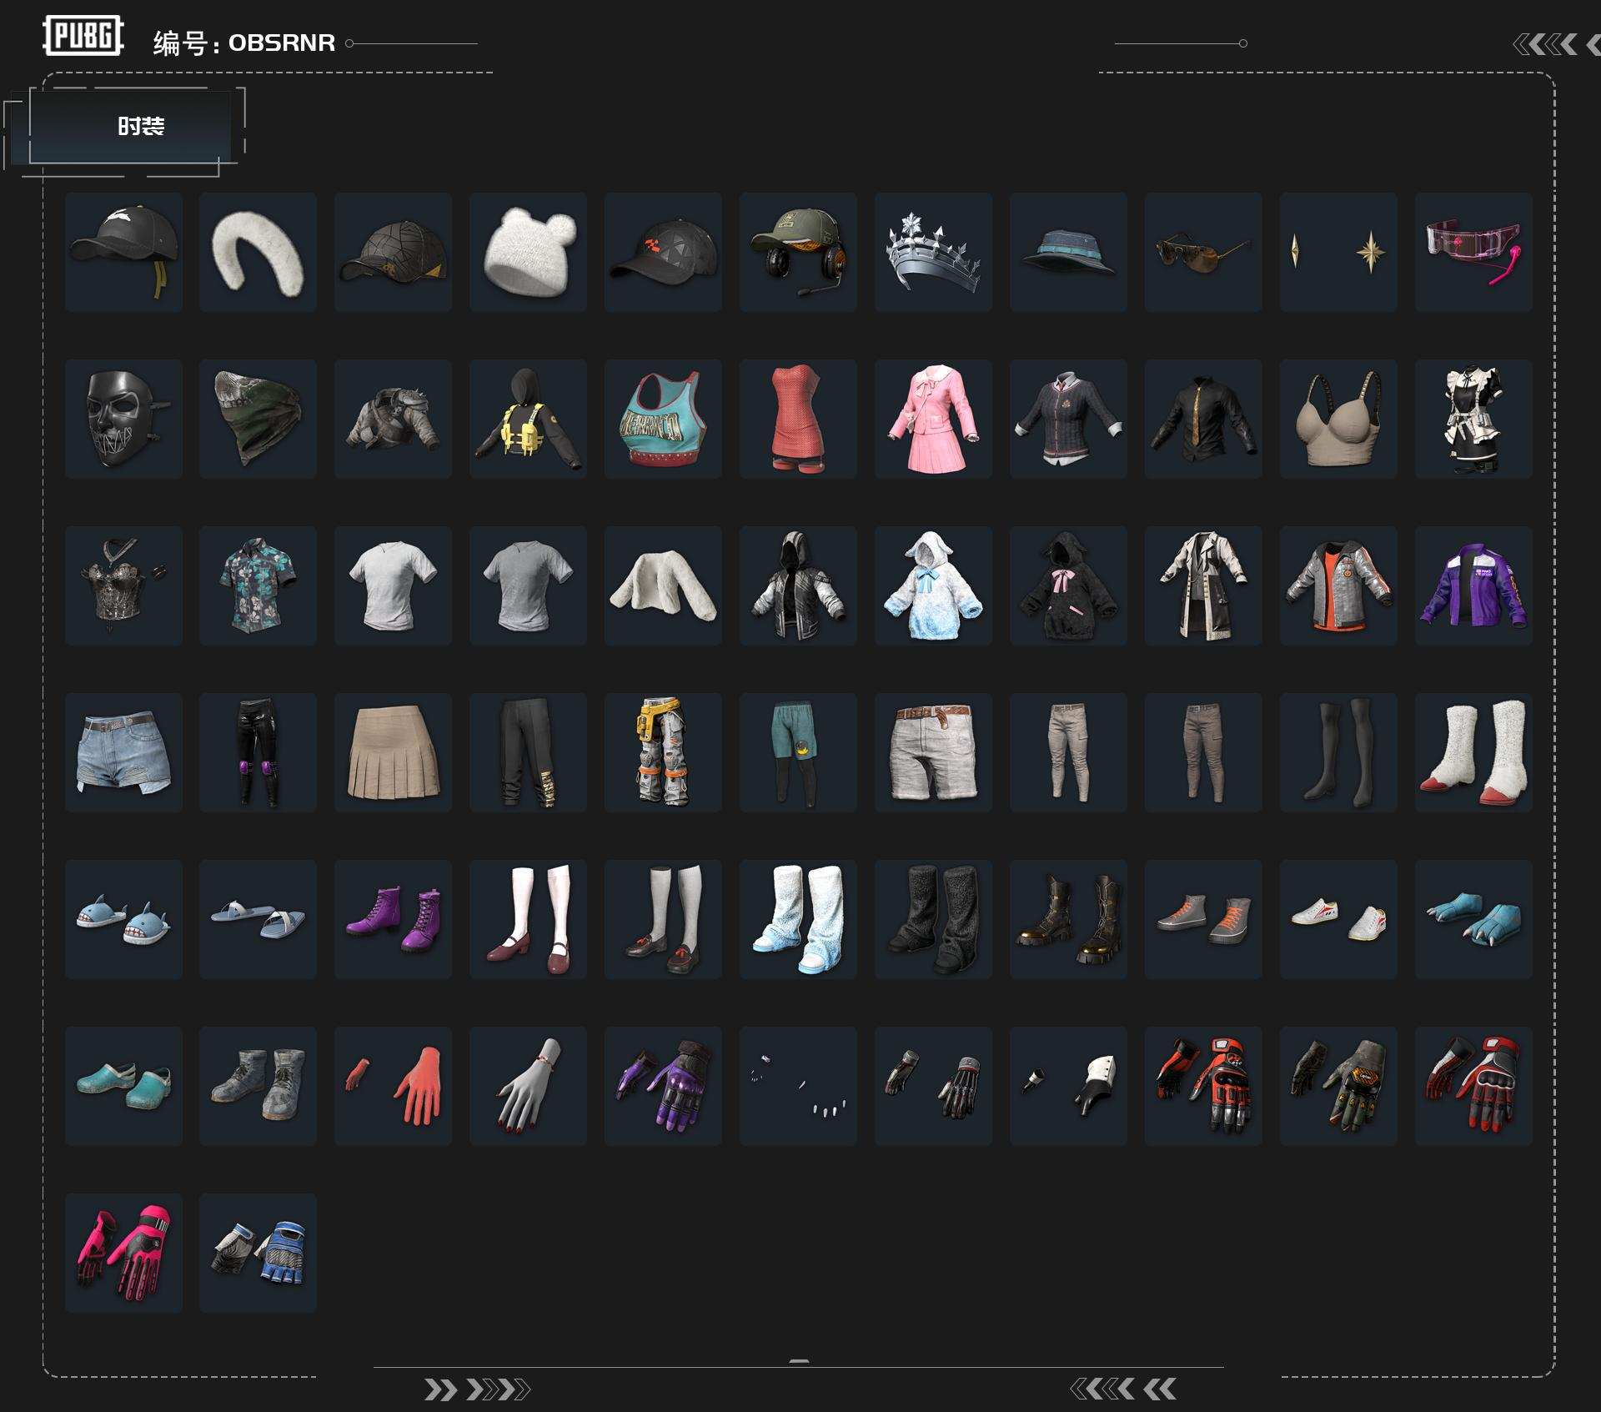Click the item code OBSRNR text

point(282,43)
